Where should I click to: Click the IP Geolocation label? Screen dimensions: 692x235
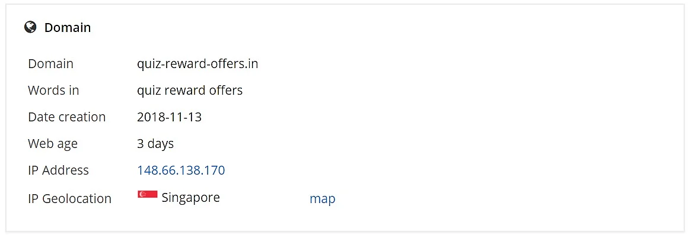pos(69,199)
